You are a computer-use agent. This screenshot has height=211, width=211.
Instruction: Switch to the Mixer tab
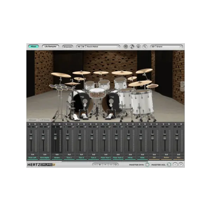click(x=33, y=46)
